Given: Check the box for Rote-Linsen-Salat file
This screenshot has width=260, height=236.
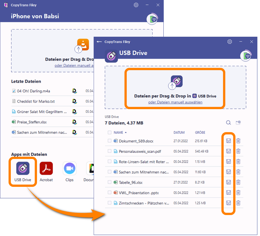Looking at the screenshot, I should pyautogui.click(x=109, y=161).
